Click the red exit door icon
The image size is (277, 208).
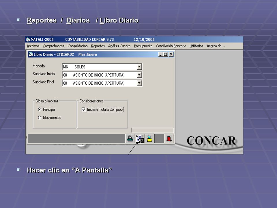pos(169,139)
